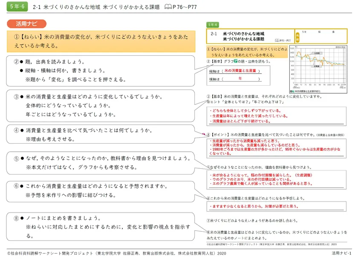Screen dimensions: 358x259
Task: Click the open-book icon beside P76~P77
Action: pos(168,7)
